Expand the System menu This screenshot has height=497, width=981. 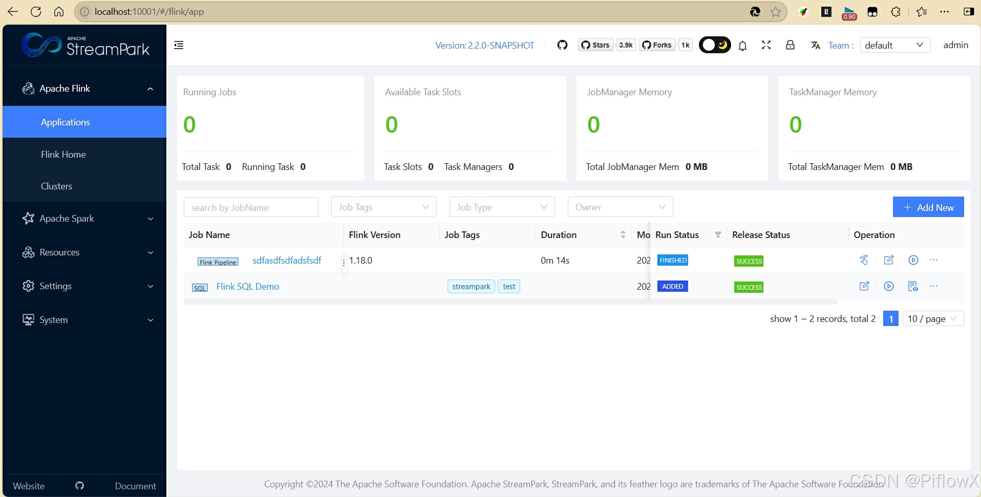pyautogui.click(x=84, y=320)
